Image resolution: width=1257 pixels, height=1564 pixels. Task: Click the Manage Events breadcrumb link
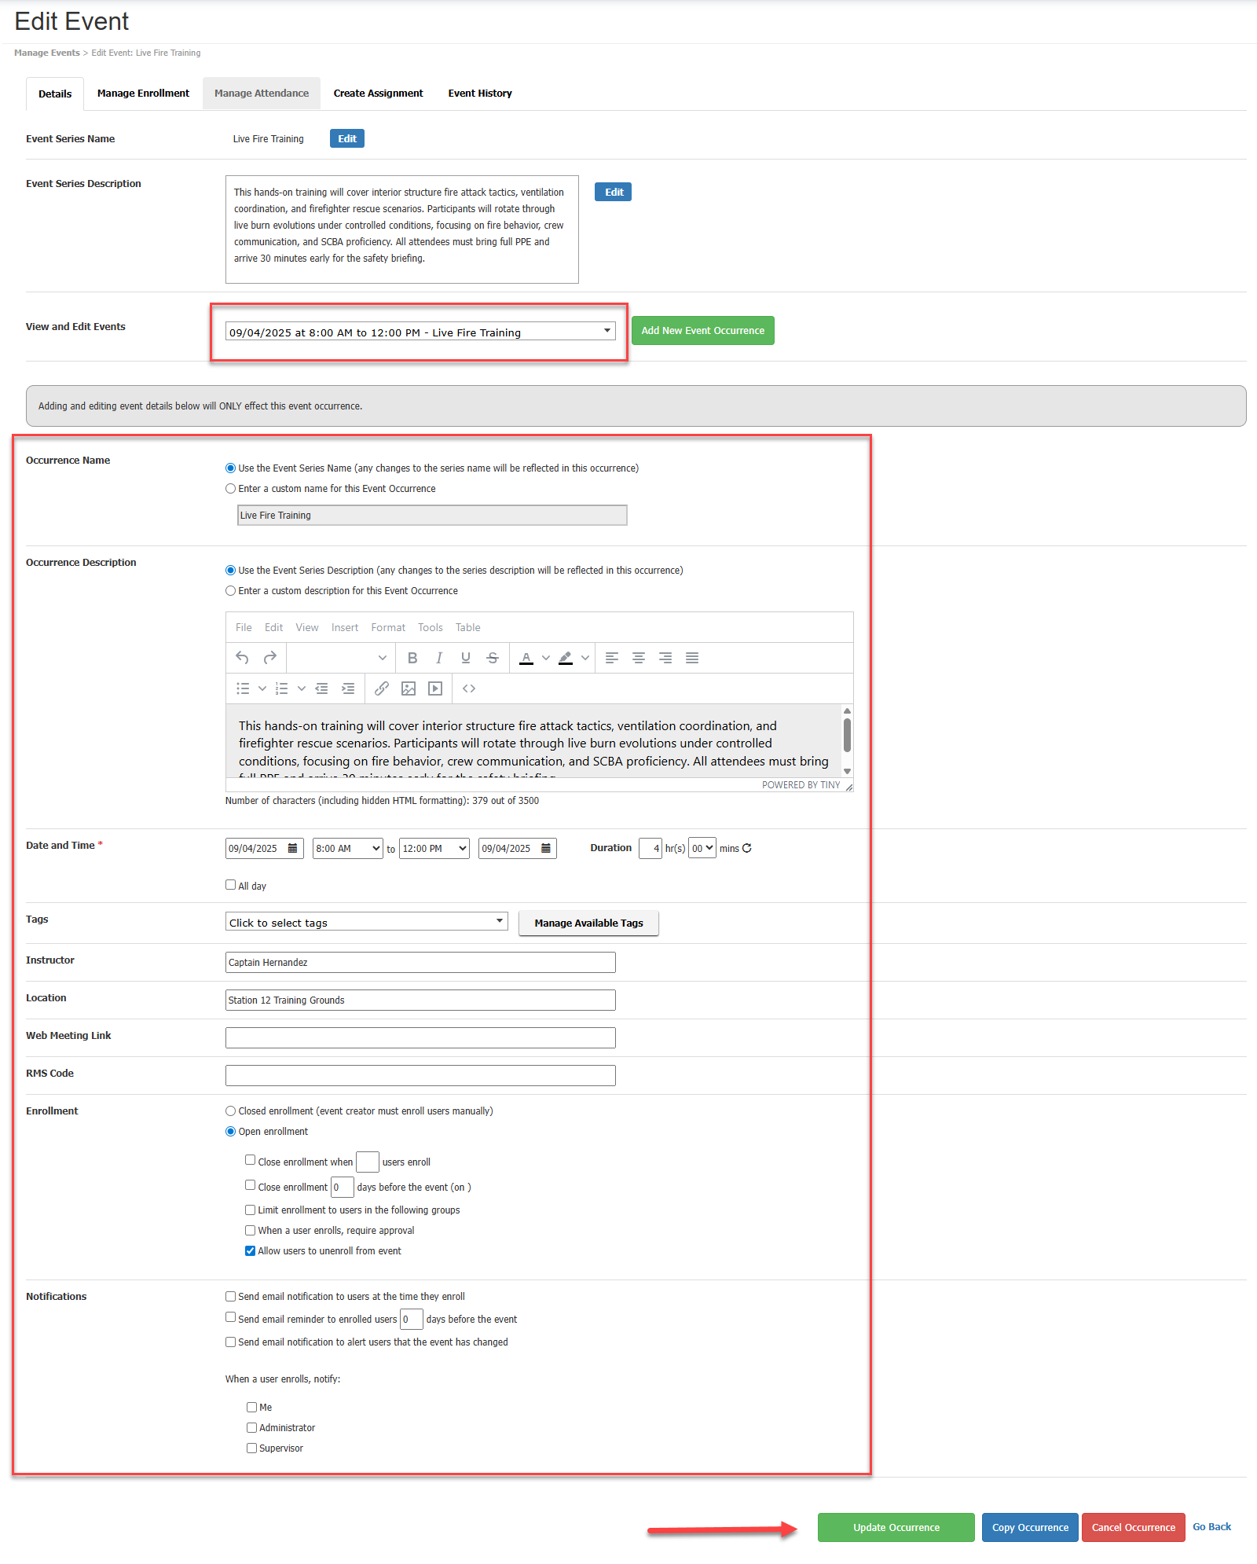click(x=46, y=53)
